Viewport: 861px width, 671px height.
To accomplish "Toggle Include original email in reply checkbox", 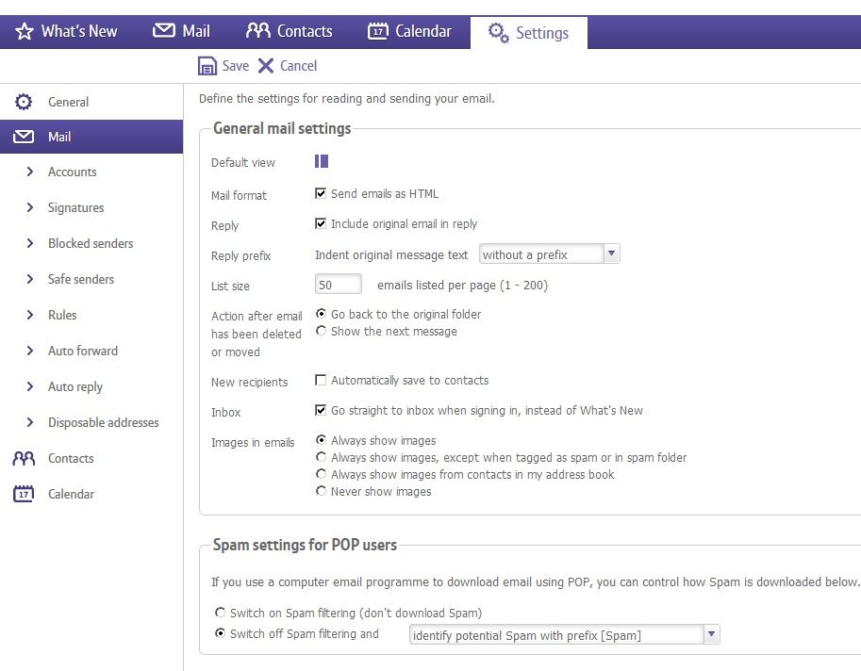I will tap(321, 223).
